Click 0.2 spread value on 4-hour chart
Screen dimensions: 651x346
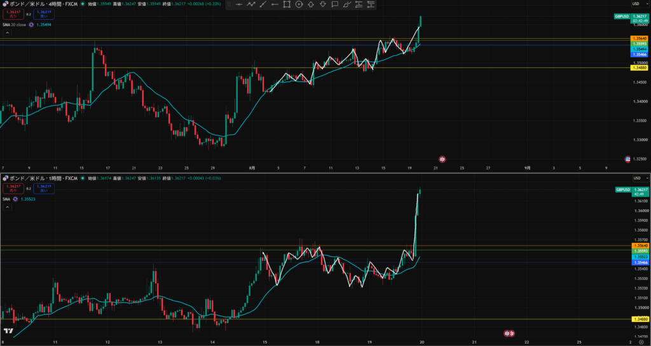[29, 14]
